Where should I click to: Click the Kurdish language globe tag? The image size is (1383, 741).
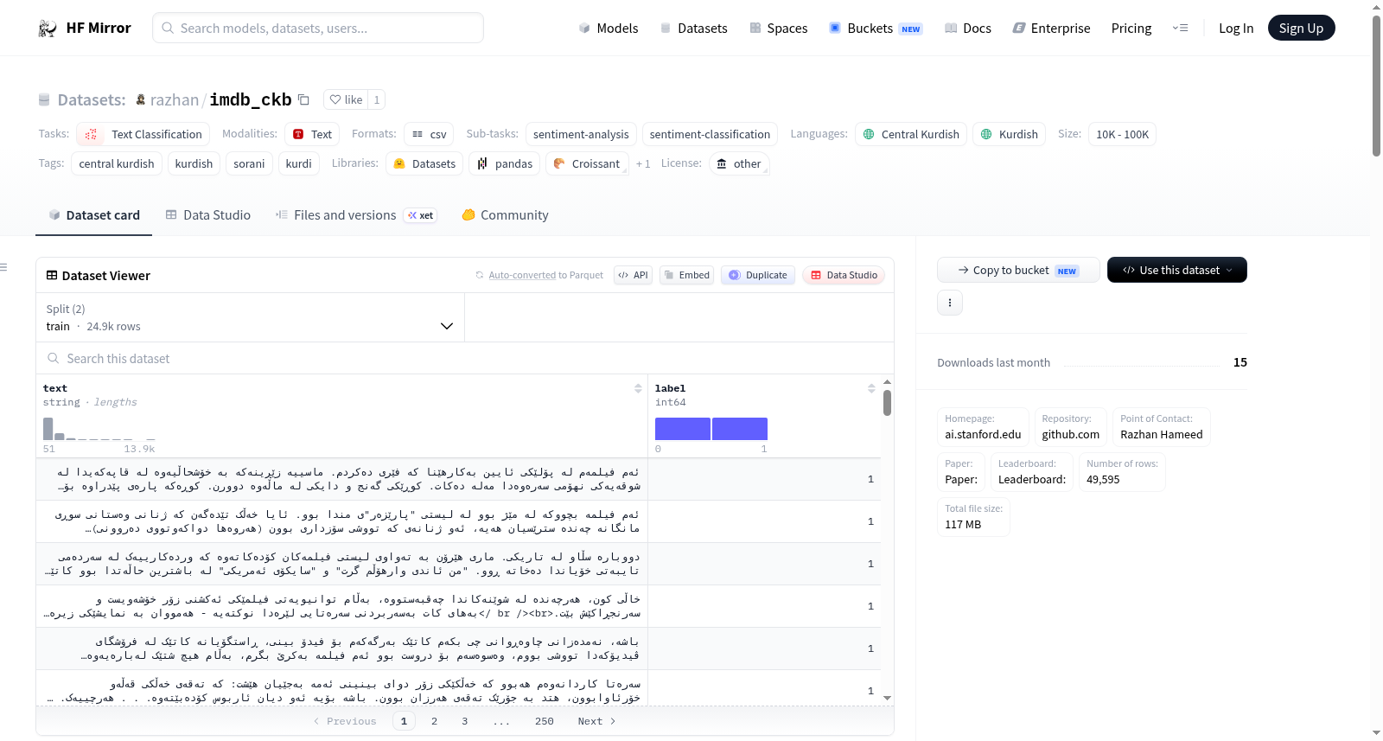pos(1010,134)
